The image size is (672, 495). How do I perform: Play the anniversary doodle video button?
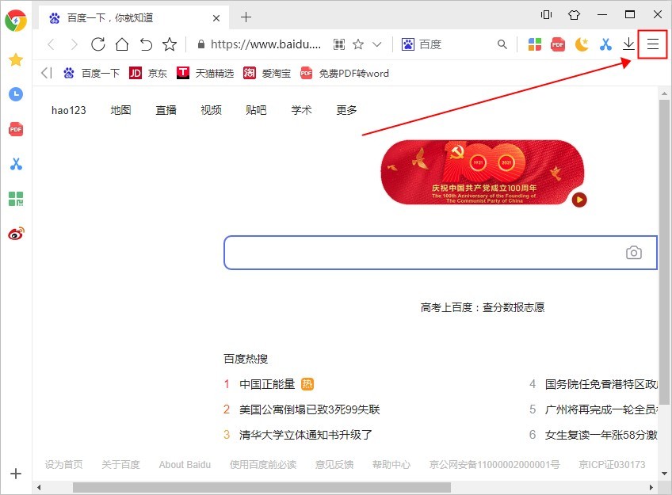click(579, 200)
